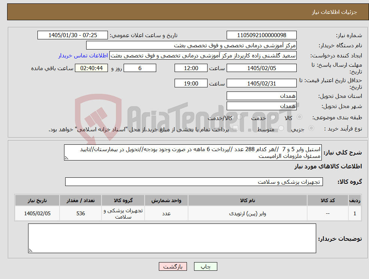The height and width of the screenshot is (279, 369).
Task: Click the general need description text area
Action: click(x=193, y=153)
